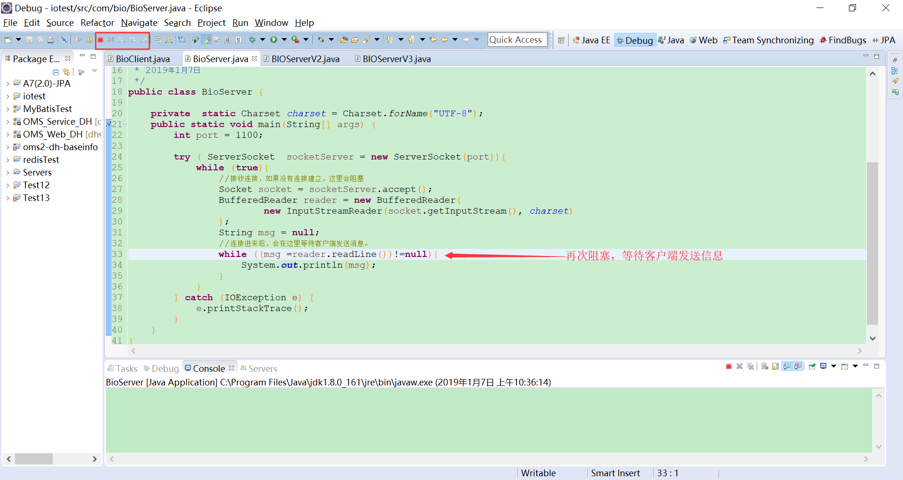Click the Resume icon in main toolbar

pos(79,40)
